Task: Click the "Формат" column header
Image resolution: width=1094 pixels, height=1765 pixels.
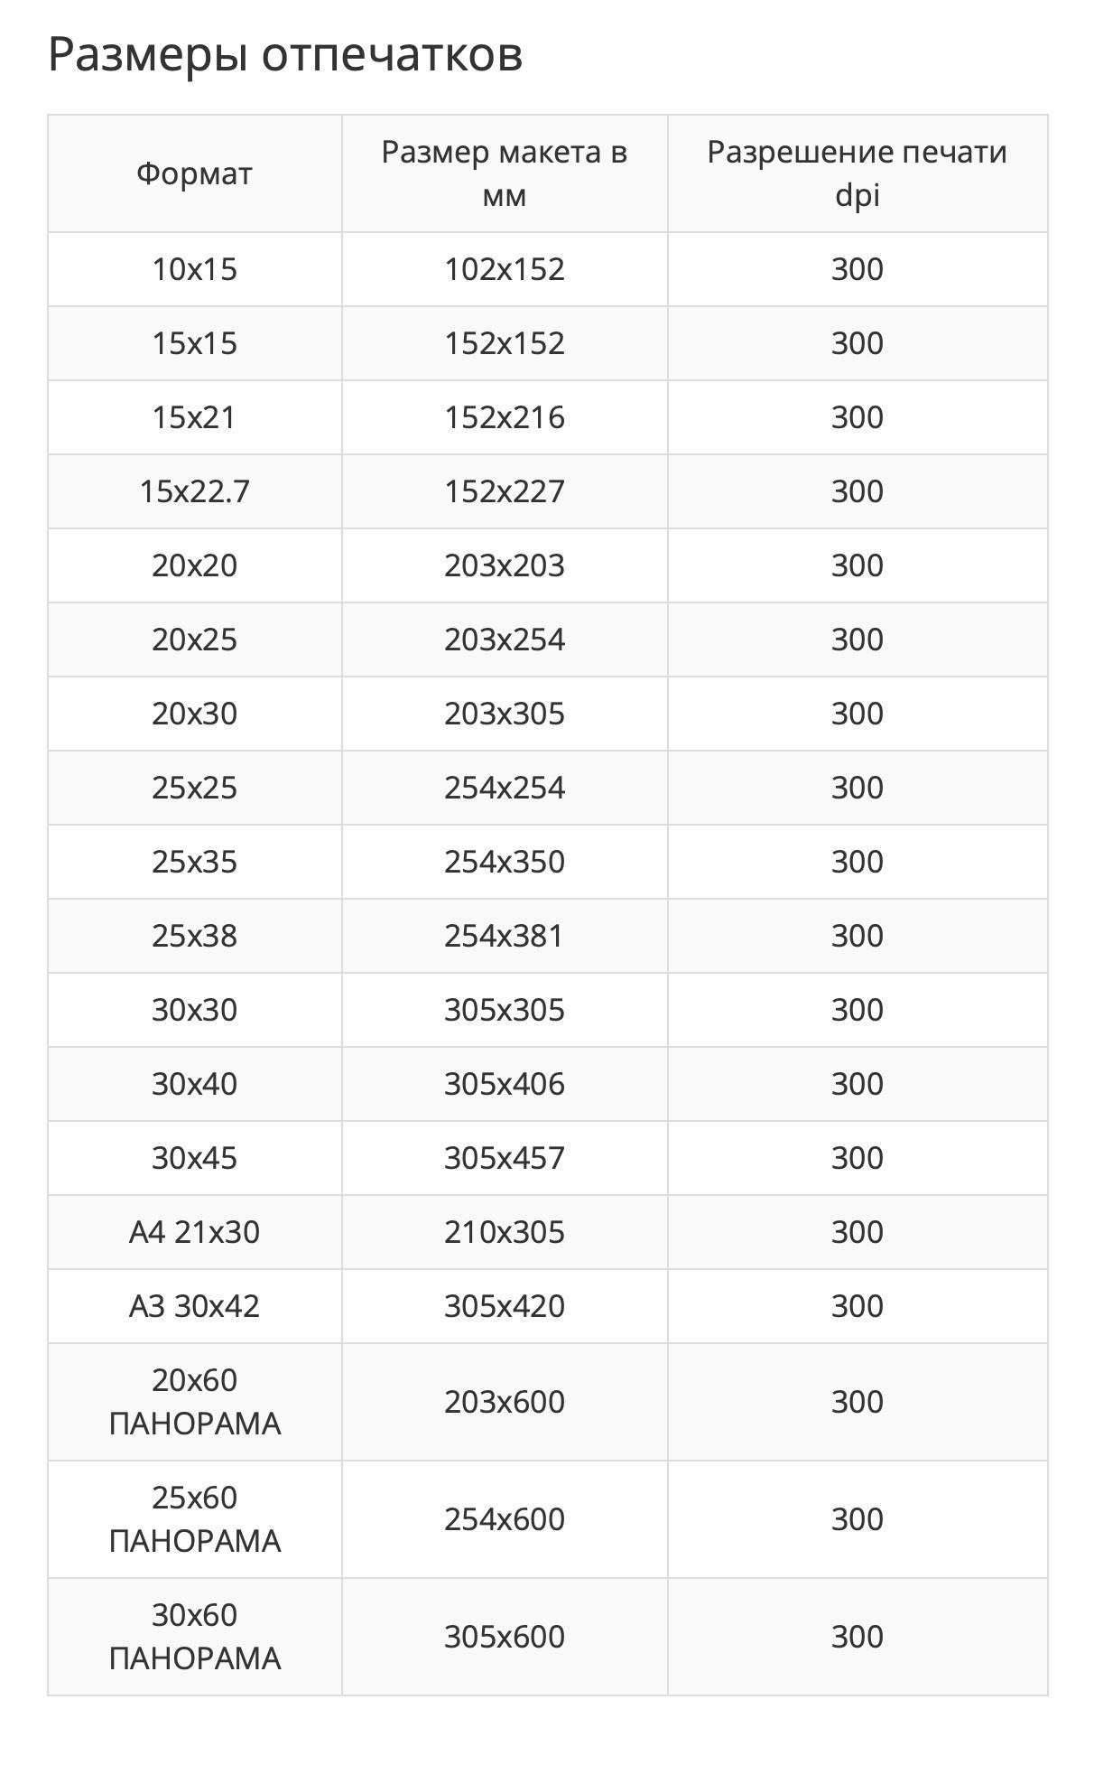Action: (x=194, y=173)
